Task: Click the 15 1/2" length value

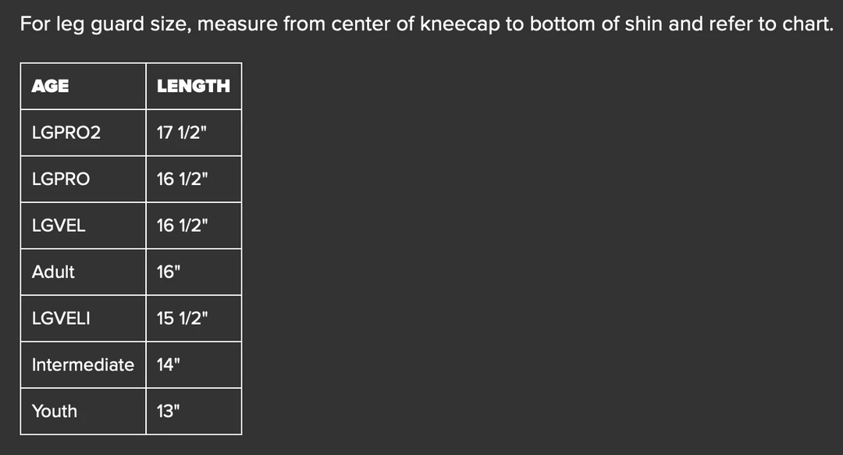Action: click(182, 318)
